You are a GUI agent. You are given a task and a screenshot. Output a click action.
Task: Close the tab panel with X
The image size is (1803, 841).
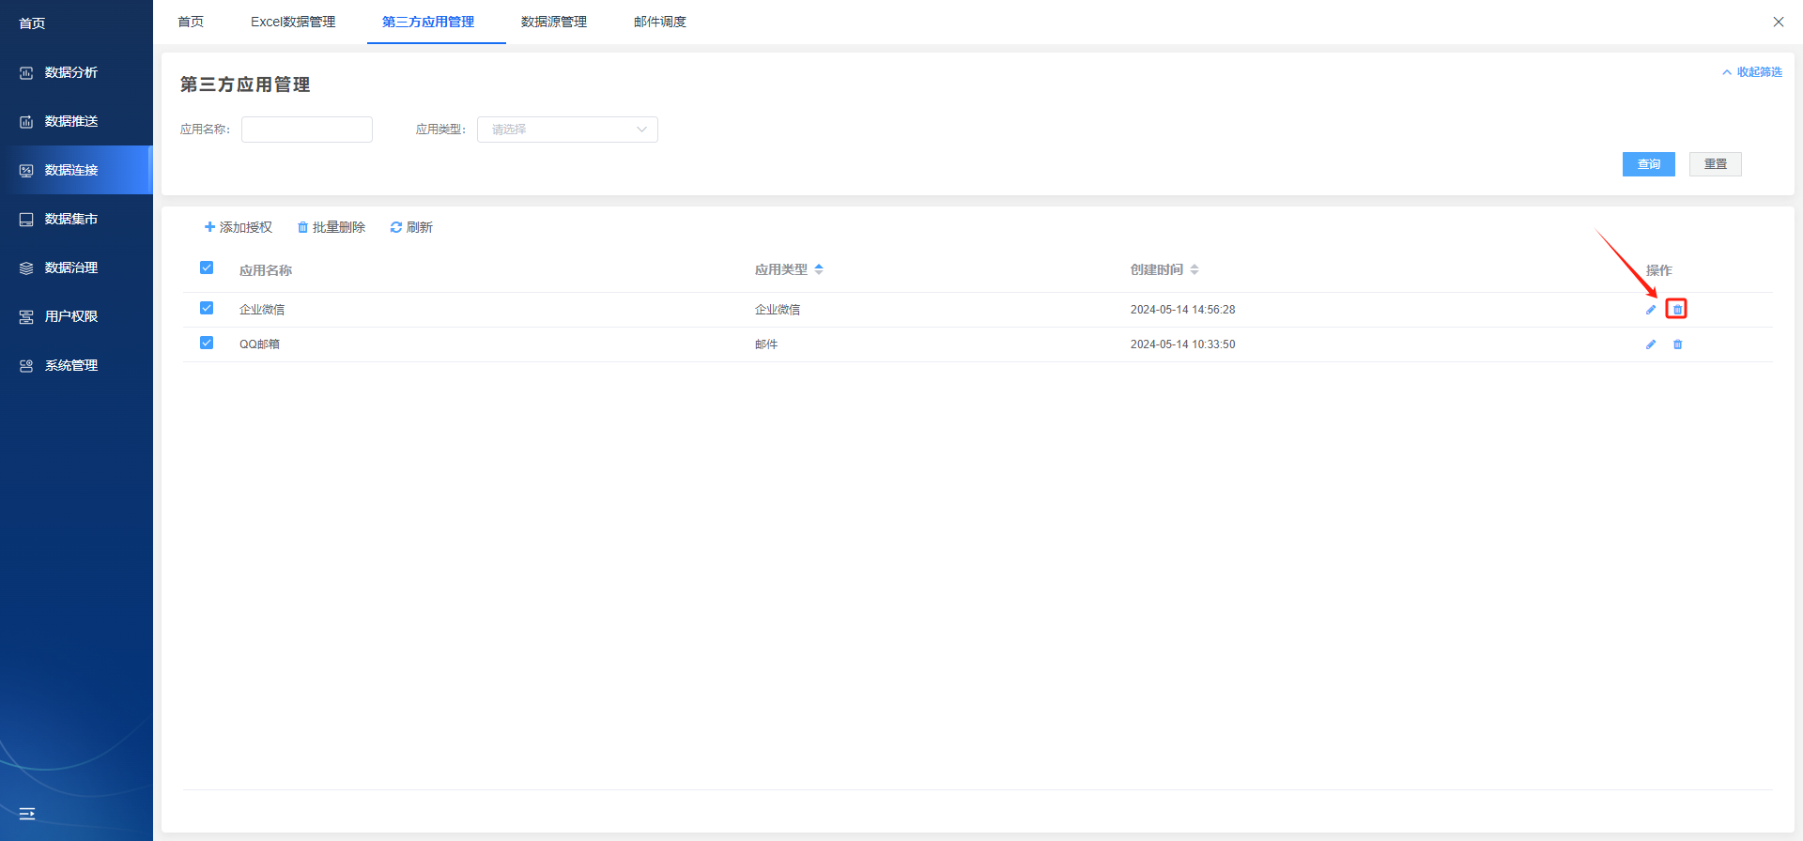pyautogui.click(x=1779, y=22)
